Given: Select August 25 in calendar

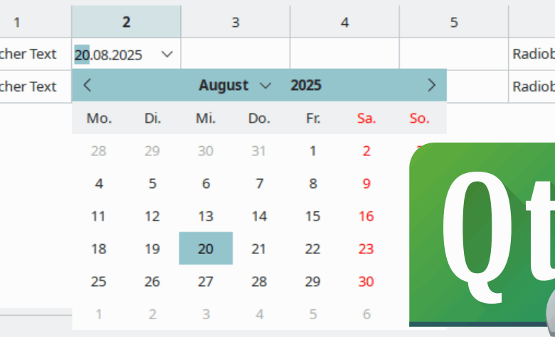Looking at the screenshot, I should pyautogui.click(x=99, y=281).
